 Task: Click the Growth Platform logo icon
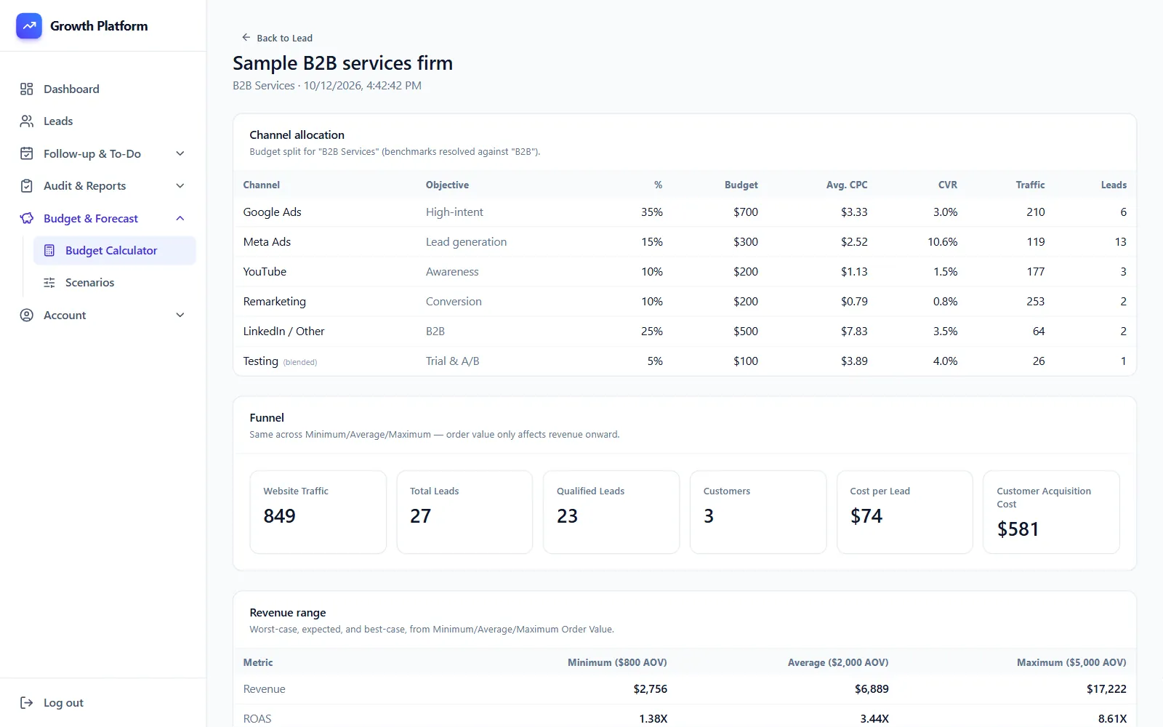point(29,25)
